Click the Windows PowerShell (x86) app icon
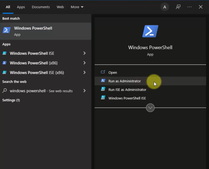The height and width of the screenshot is (169, 209). [x=5, y=63]
